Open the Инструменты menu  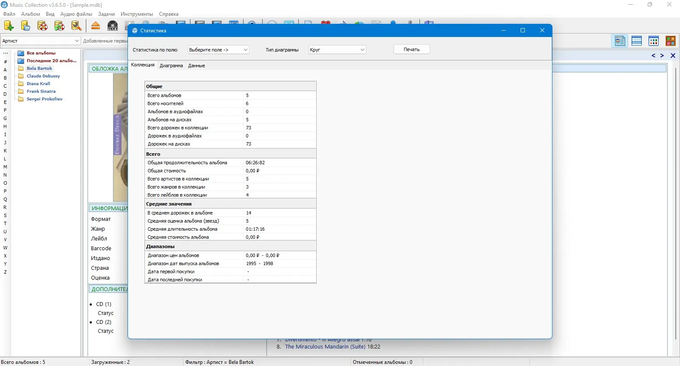click(137, 14)
